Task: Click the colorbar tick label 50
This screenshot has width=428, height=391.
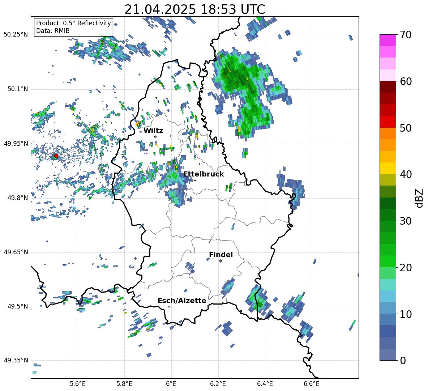Action: pyautogui.click(x=406, y=128)
